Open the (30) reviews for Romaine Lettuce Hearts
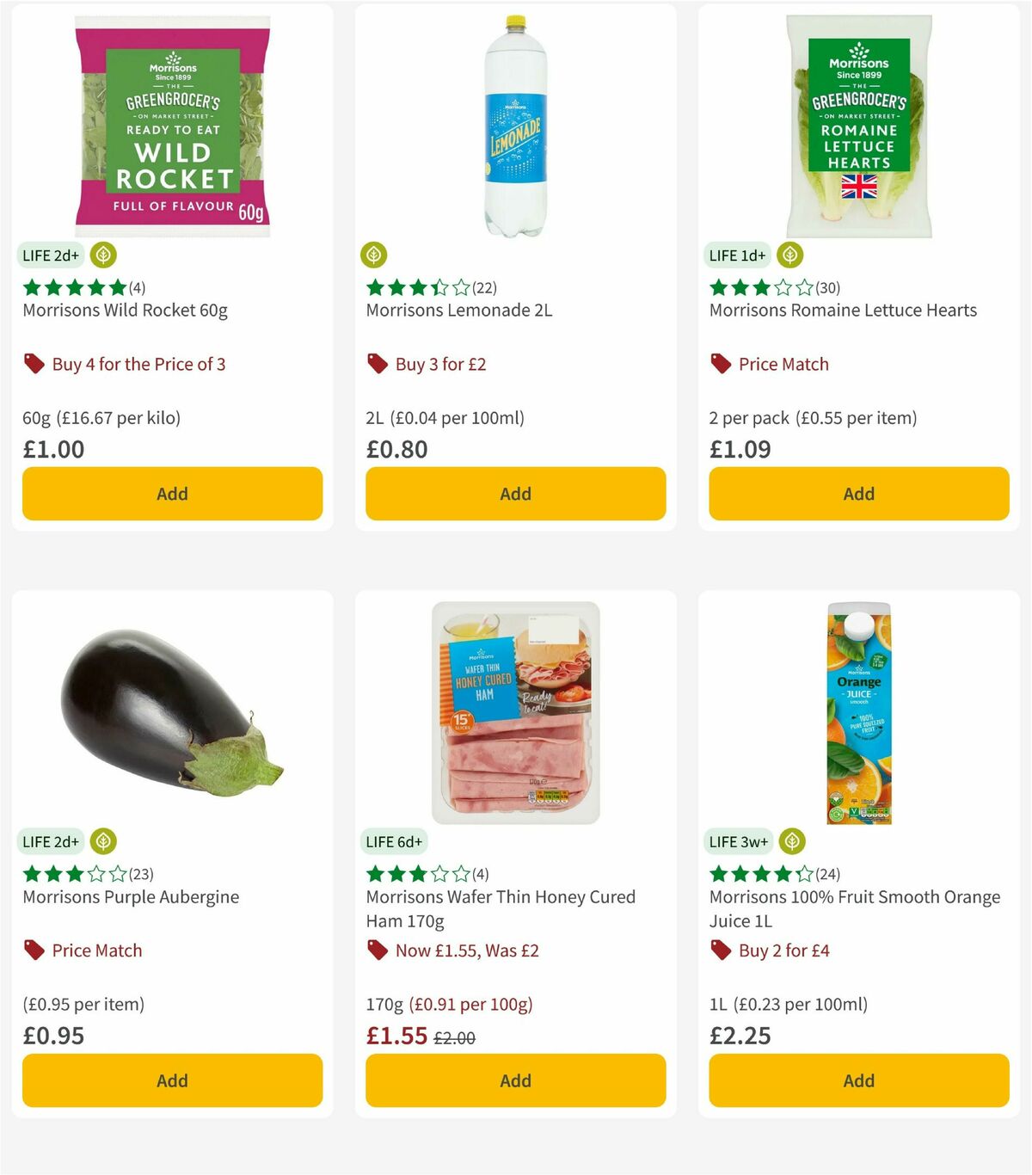 click(x=827, y=289)
